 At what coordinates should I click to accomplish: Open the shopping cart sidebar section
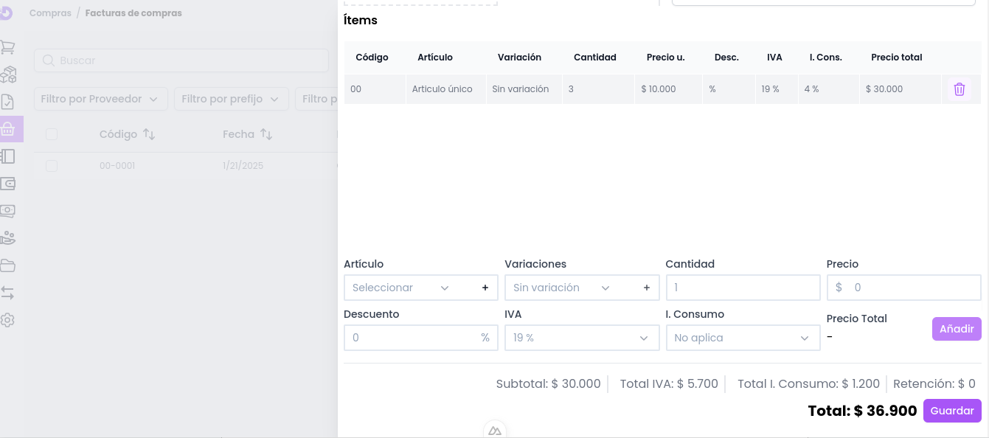pos(8,48)
